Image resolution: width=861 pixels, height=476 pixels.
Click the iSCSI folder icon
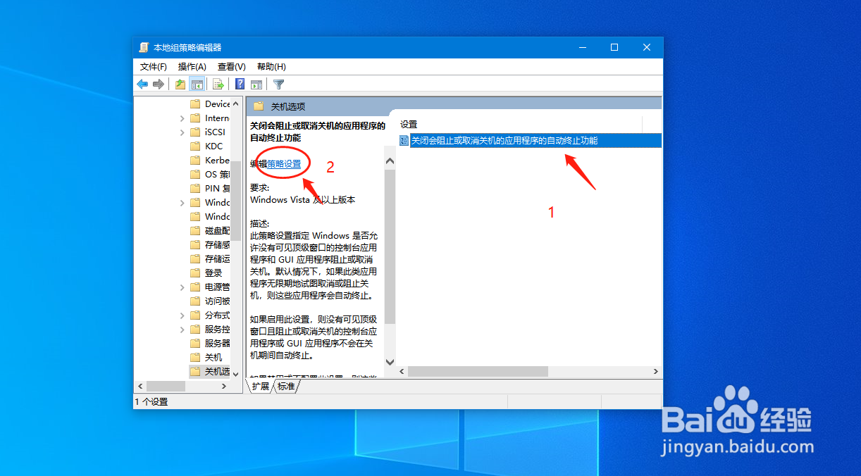pos(196,132)
